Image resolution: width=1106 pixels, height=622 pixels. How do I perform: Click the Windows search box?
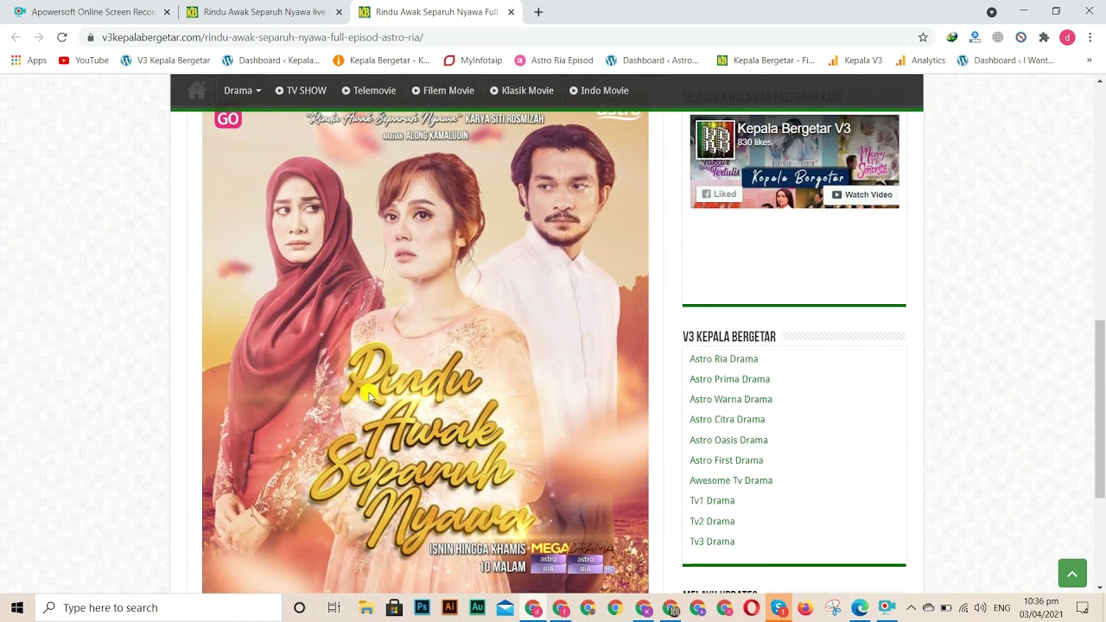click(158, 607)
